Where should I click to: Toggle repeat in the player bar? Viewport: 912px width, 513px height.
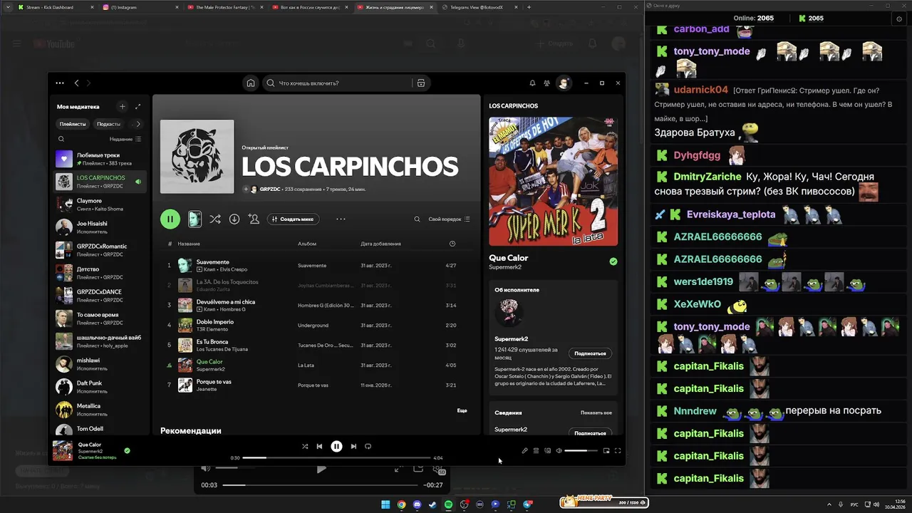click(368, 447)
